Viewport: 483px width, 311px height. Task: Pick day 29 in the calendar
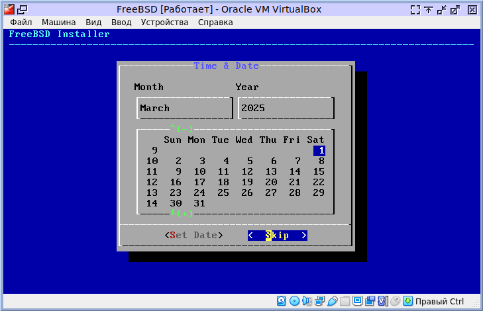coord(319,193)
